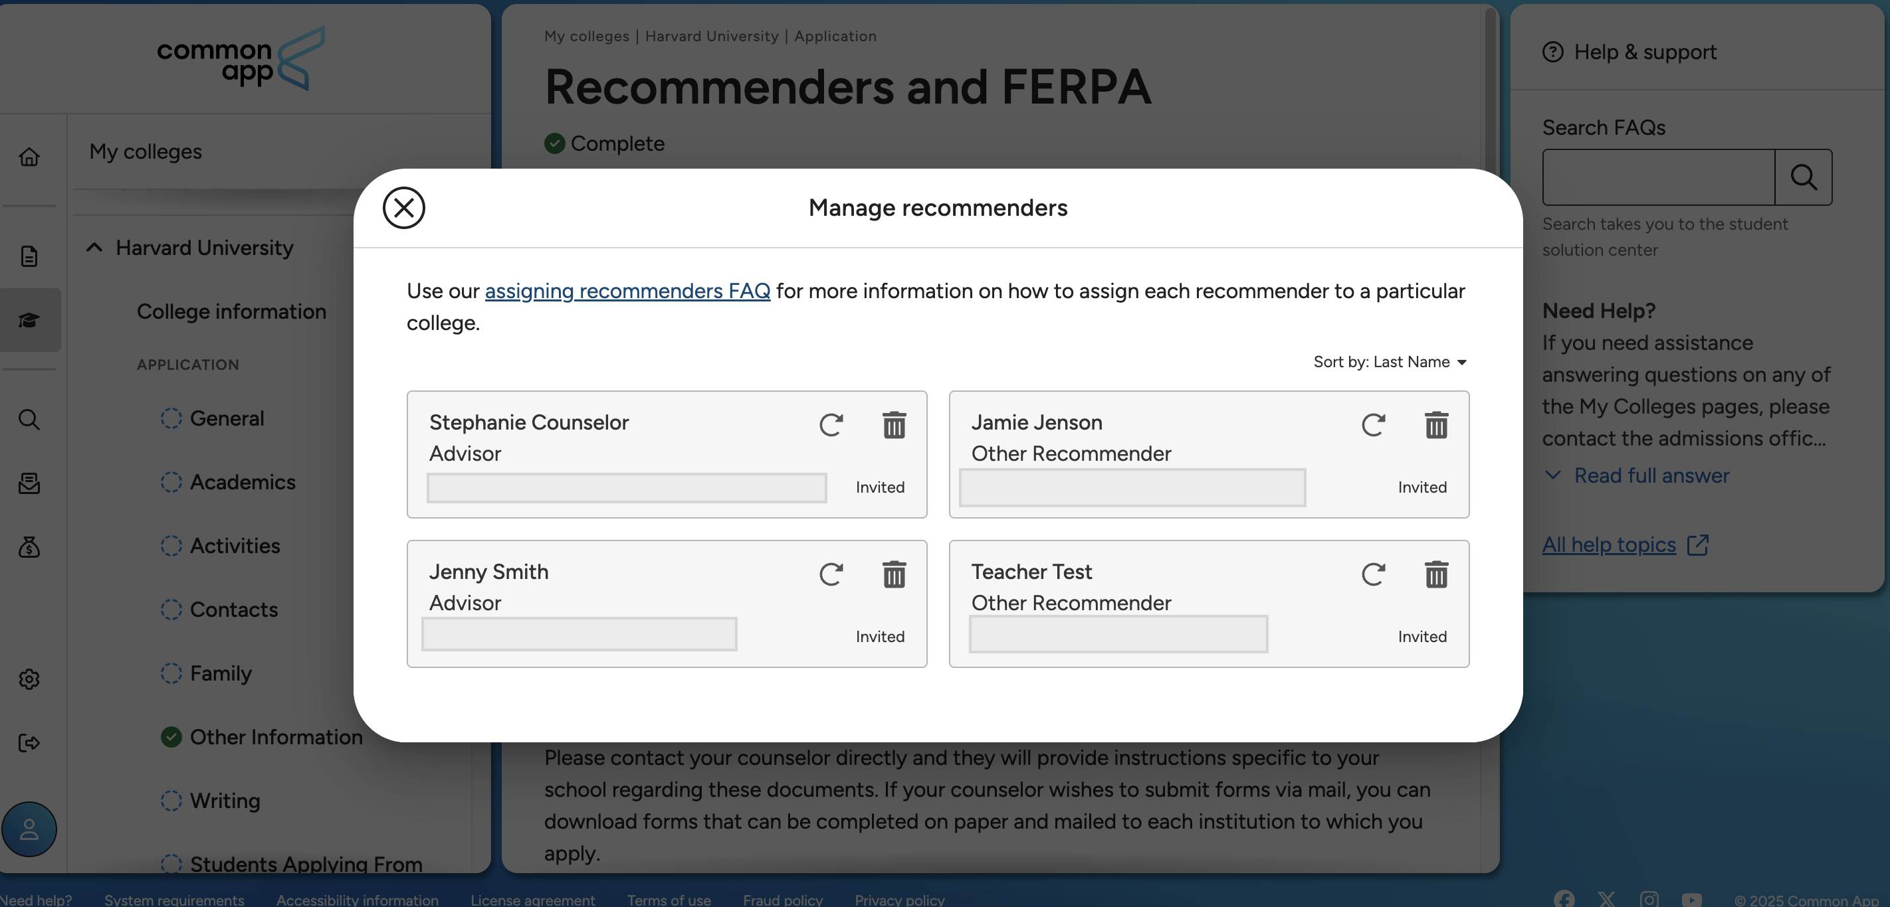Screen dimensions: 1890x907
Task: Open Fraud policy footer link
Action: (x=783, y=900)
